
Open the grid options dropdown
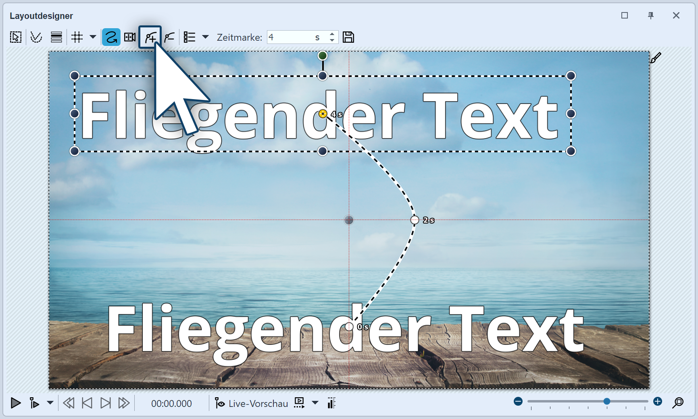pos(93,37)
